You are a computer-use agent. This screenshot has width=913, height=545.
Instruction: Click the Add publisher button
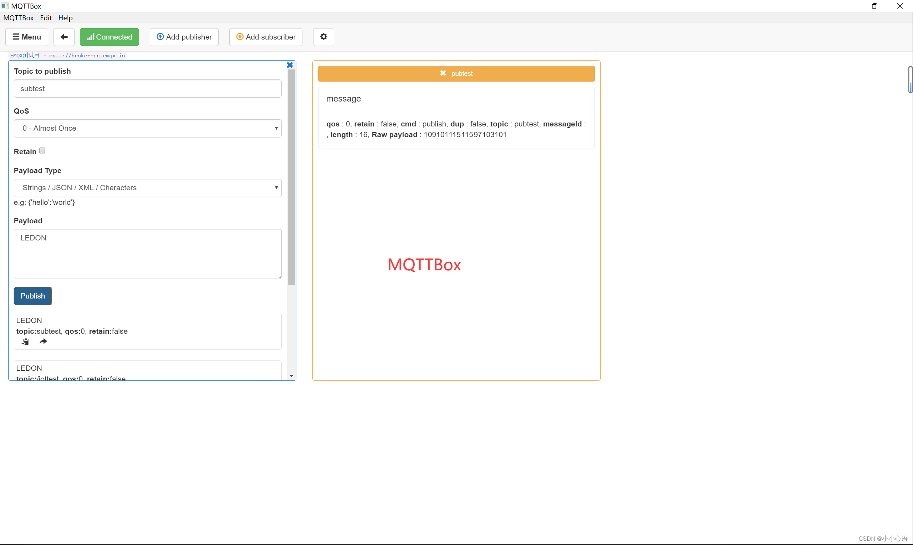(x=184, y=37)
